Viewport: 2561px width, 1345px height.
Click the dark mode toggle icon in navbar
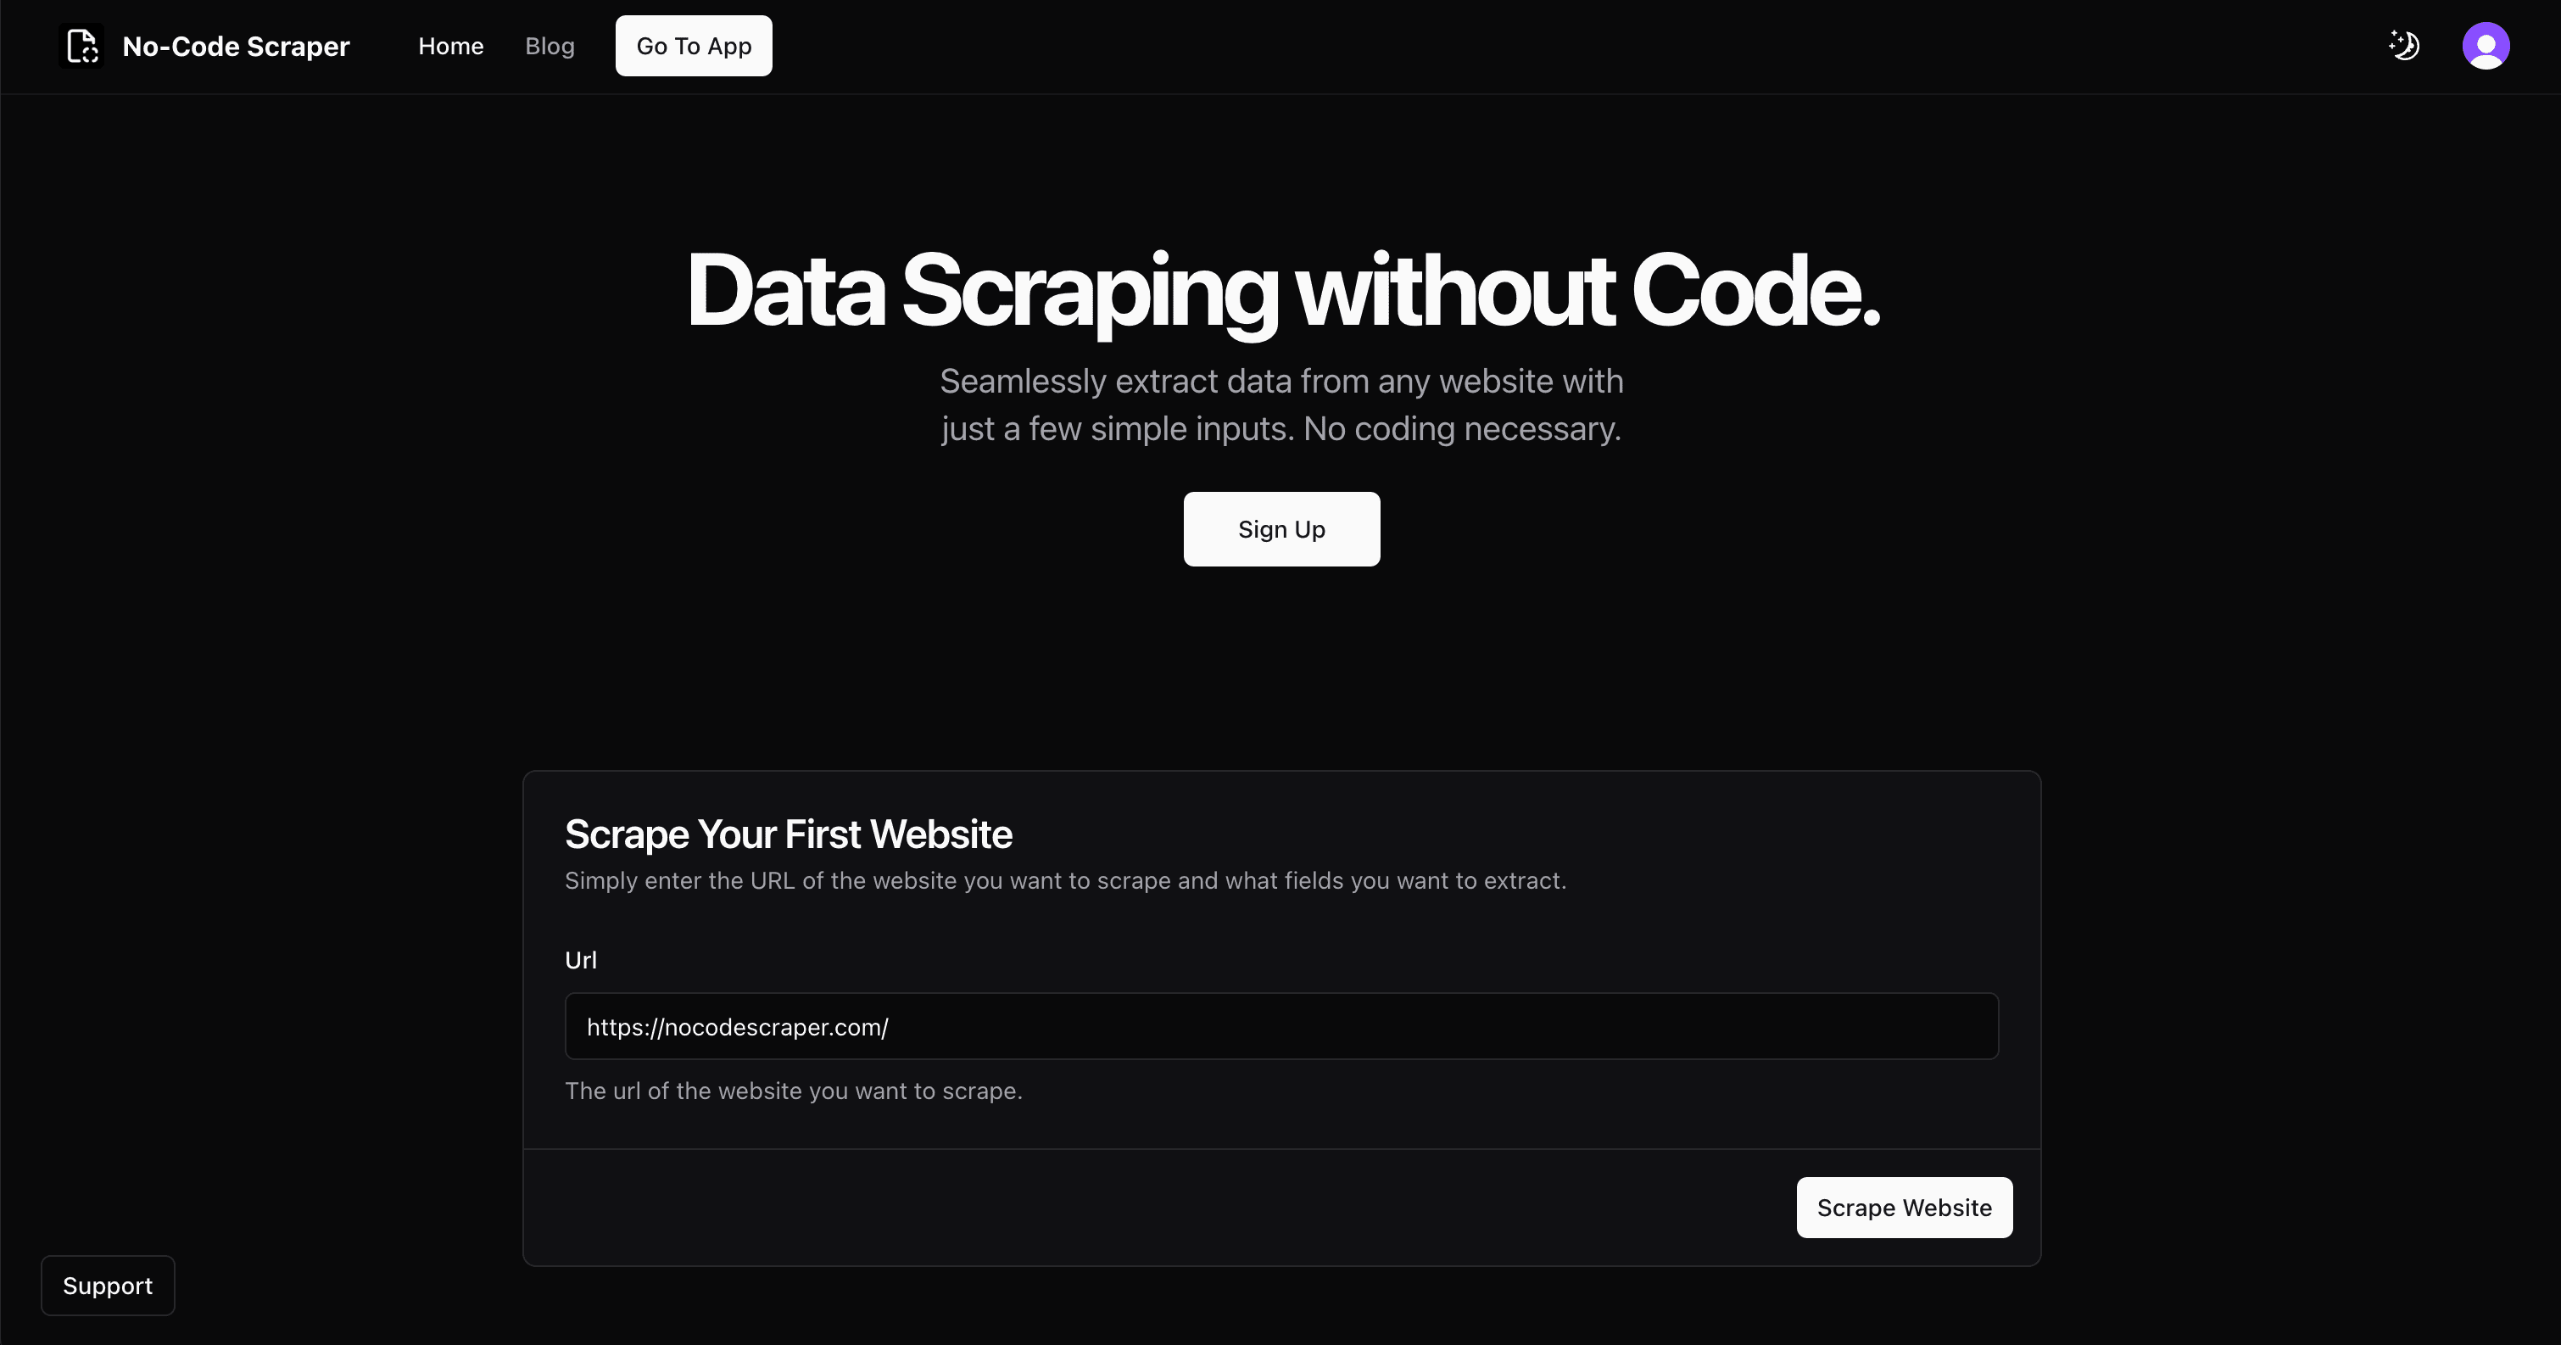[x=2405, y=46]
